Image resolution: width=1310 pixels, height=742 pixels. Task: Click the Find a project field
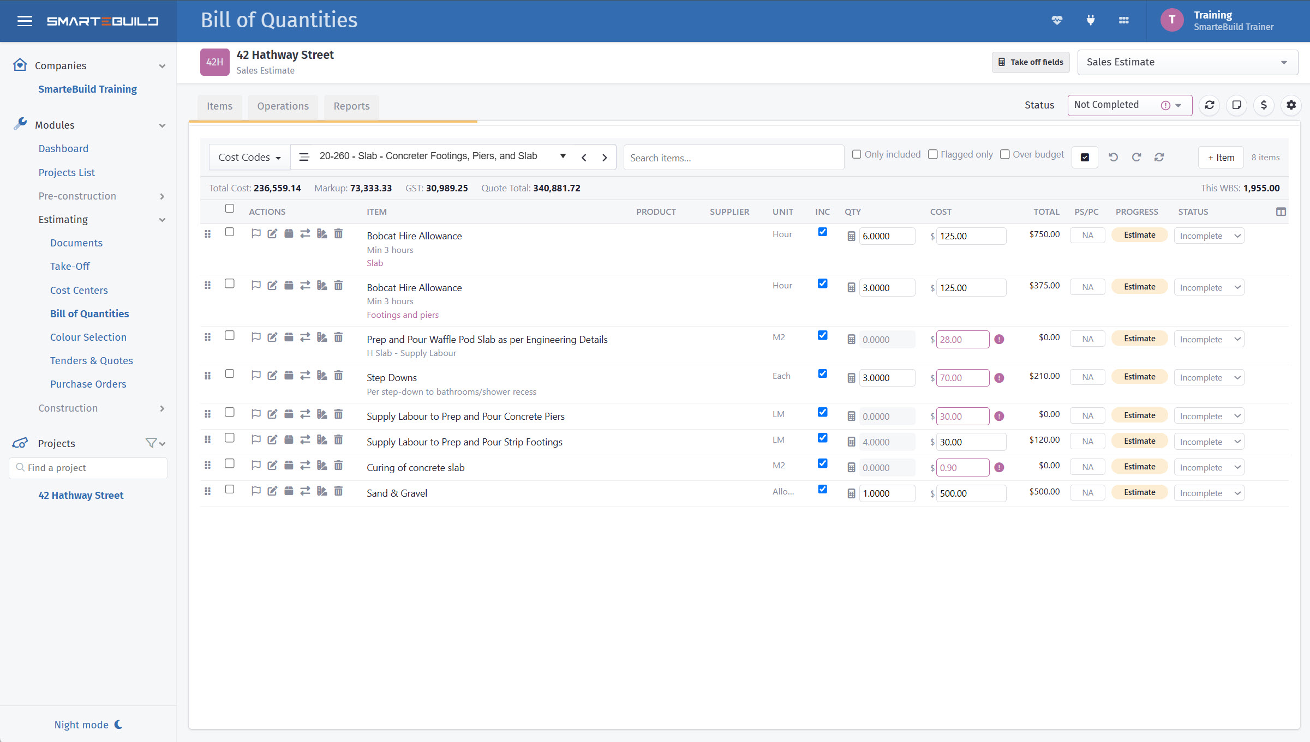click(88, 468)
